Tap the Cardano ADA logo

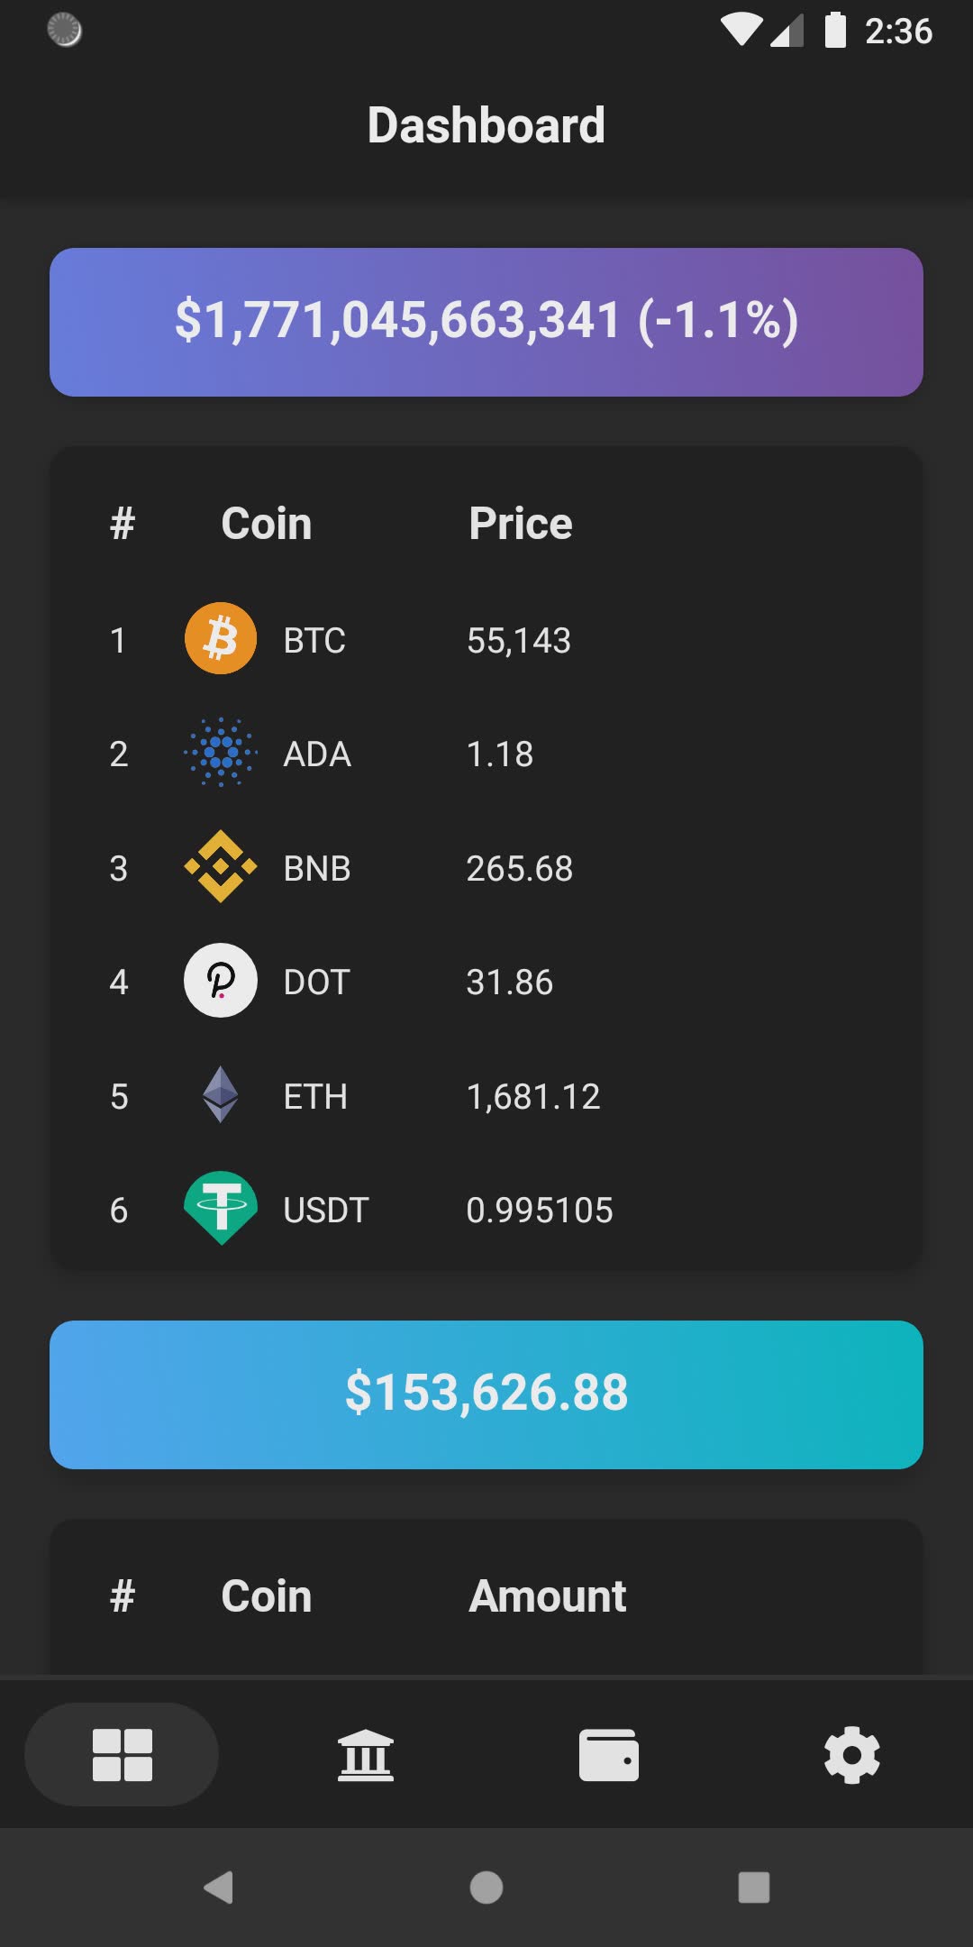tap(221, 753)
